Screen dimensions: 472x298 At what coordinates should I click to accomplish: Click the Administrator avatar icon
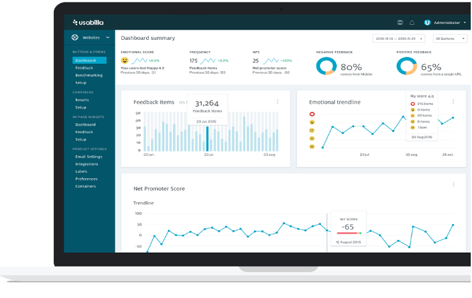pos(427,23)
